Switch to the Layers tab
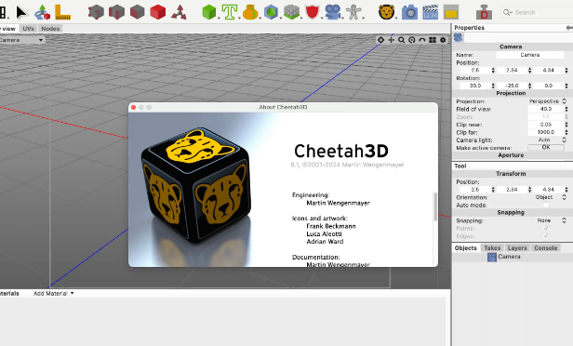Screen dimensions: 573x346 [x=517, y=248]
